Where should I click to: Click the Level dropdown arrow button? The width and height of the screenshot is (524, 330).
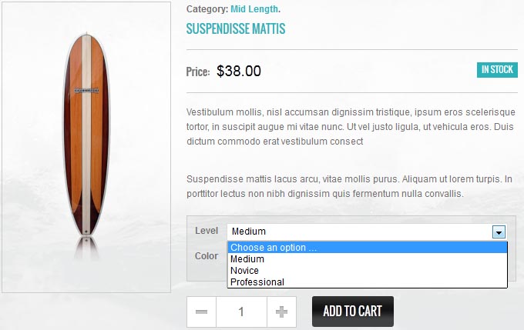499,232
